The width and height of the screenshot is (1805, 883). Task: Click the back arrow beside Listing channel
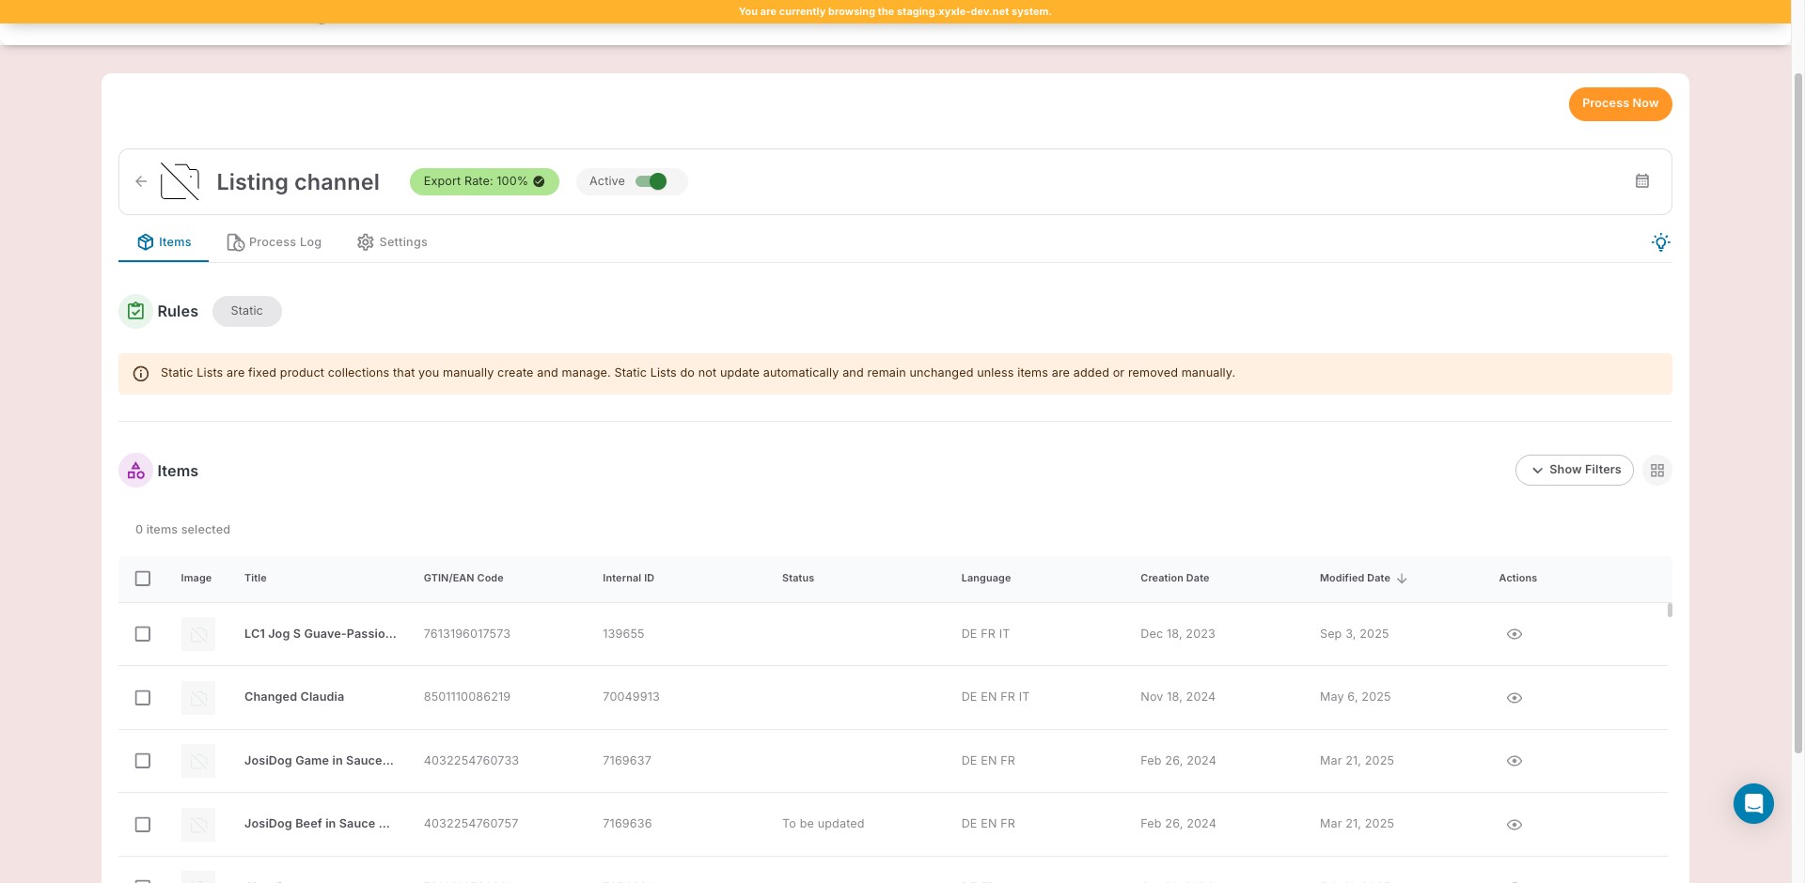141,181
